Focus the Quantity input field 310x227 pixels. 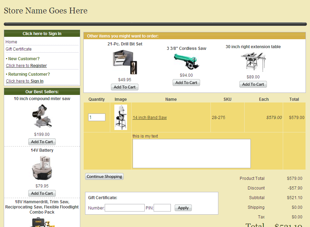pos(97,117)
